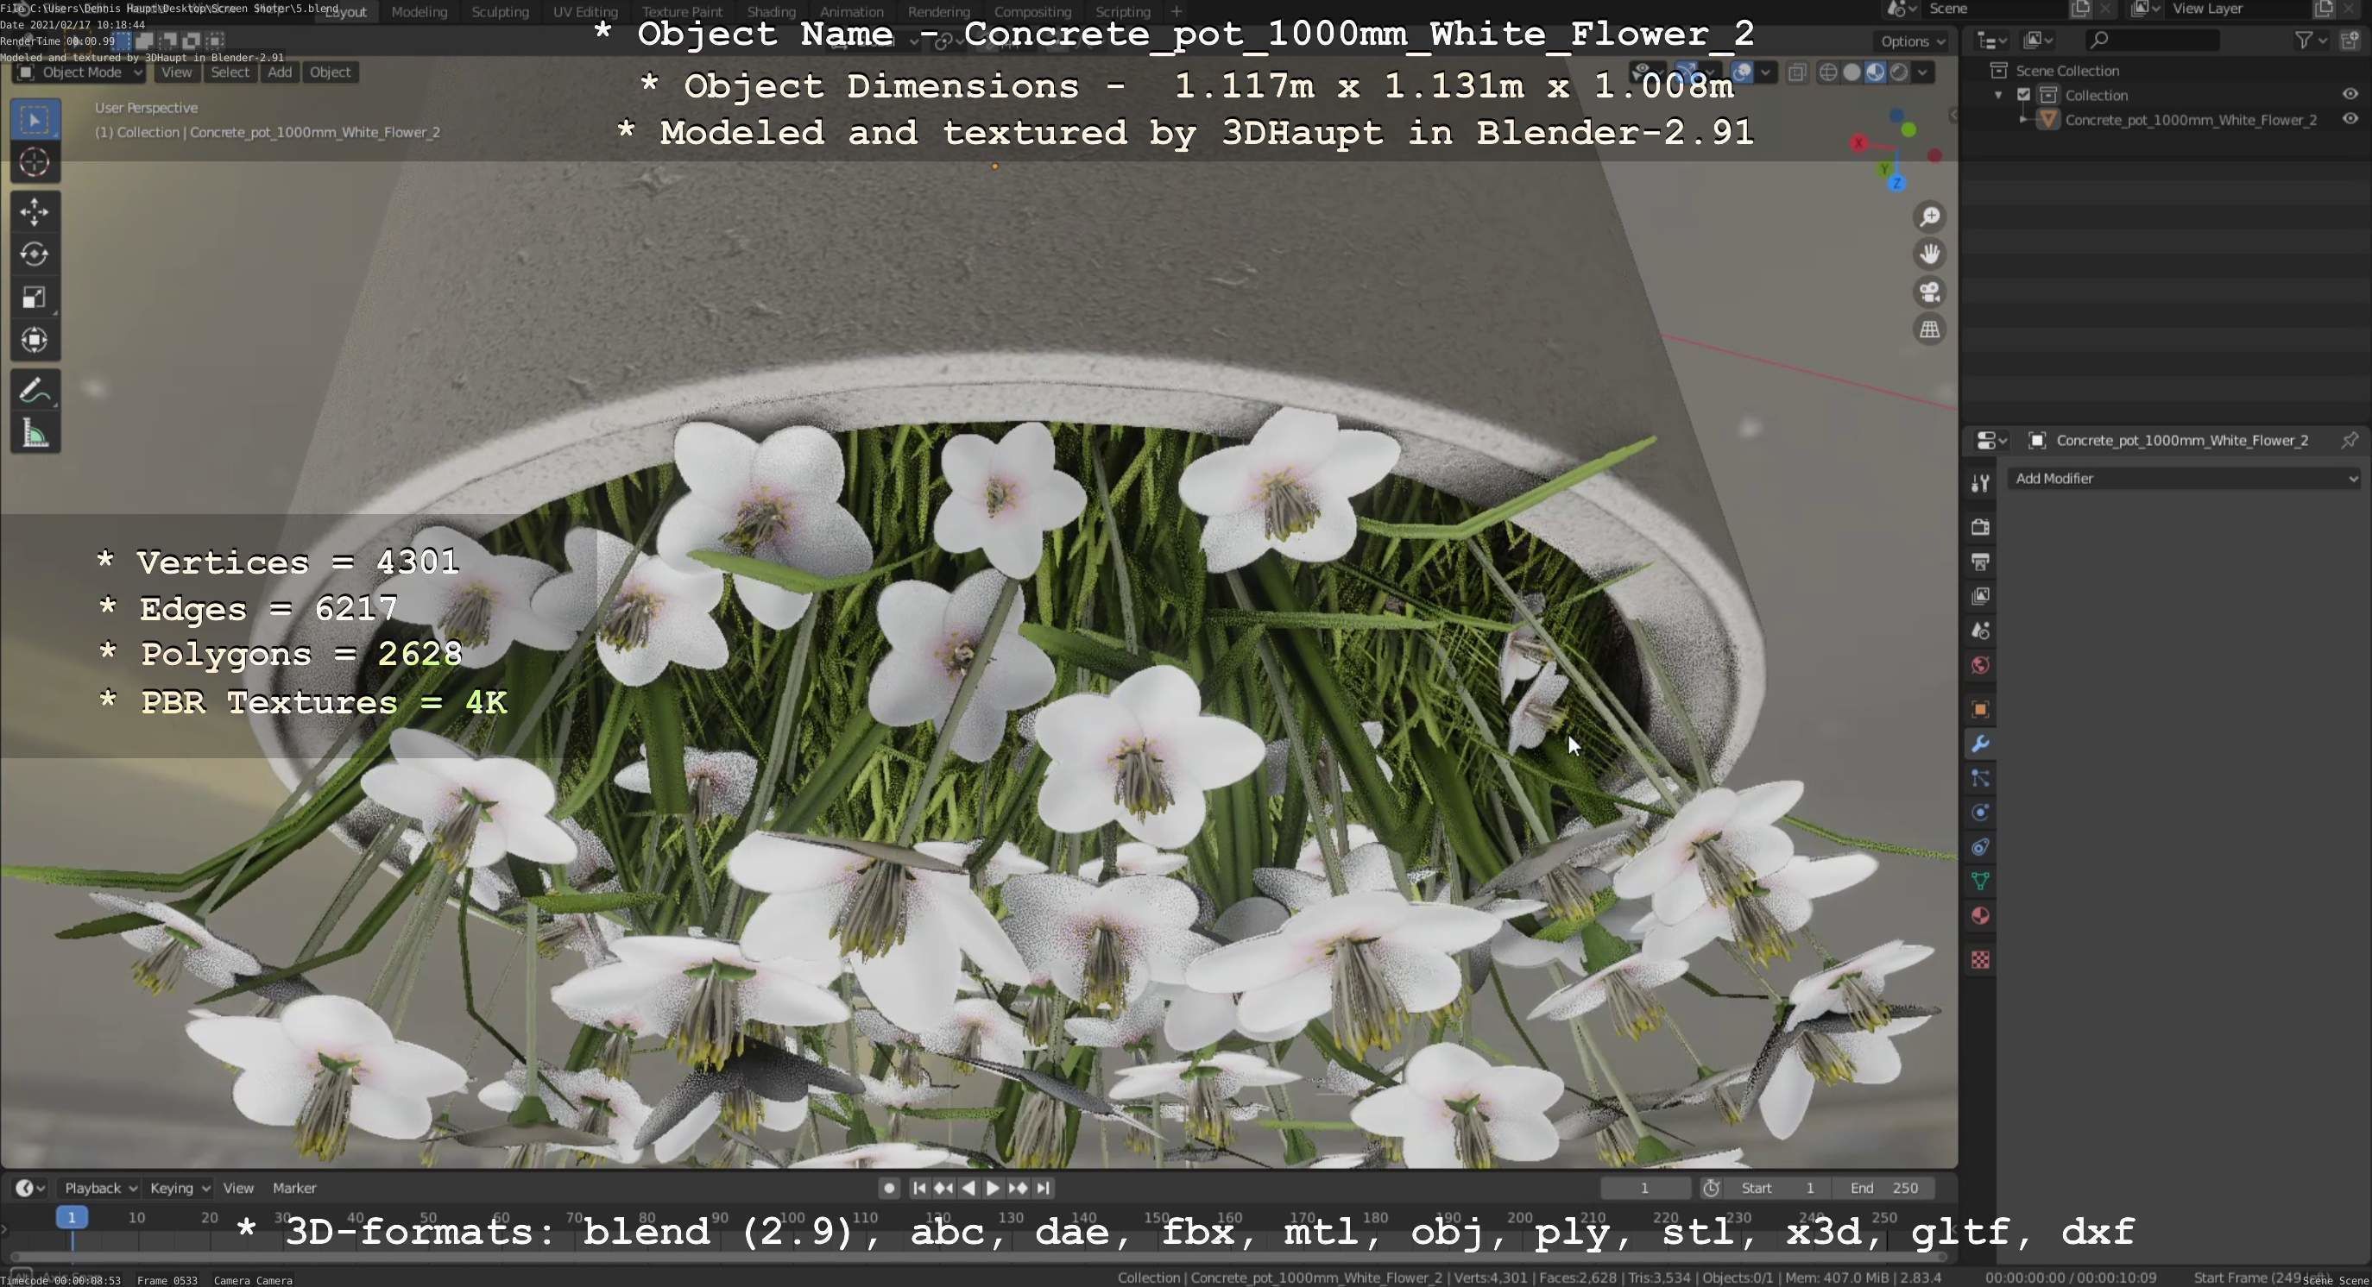Screen dimensions: 2372x1287
Task: Open the Object Constraints properties tab
Action: click(x=1980, y=847)
